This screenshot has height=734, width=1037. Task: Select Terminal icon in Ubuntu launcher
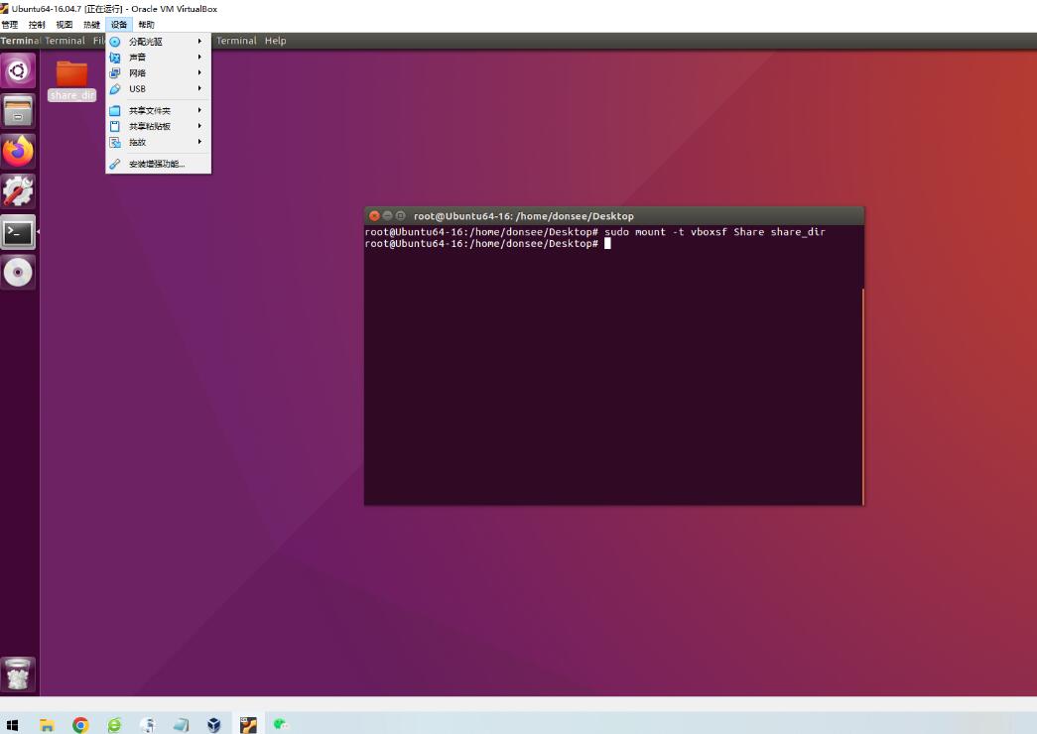pyautogui.click(x=18, y=232)
